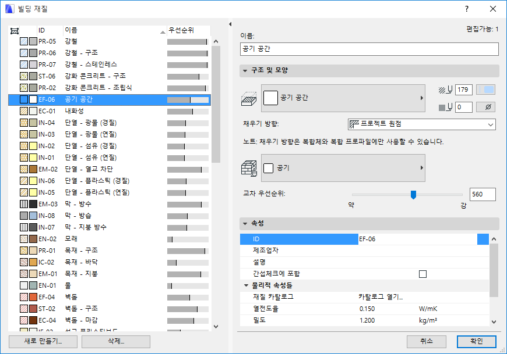The image size is (507, 354).
Task: Click the composite structure icon in list header
Action: pyautogui.click(x=14, y=31)
